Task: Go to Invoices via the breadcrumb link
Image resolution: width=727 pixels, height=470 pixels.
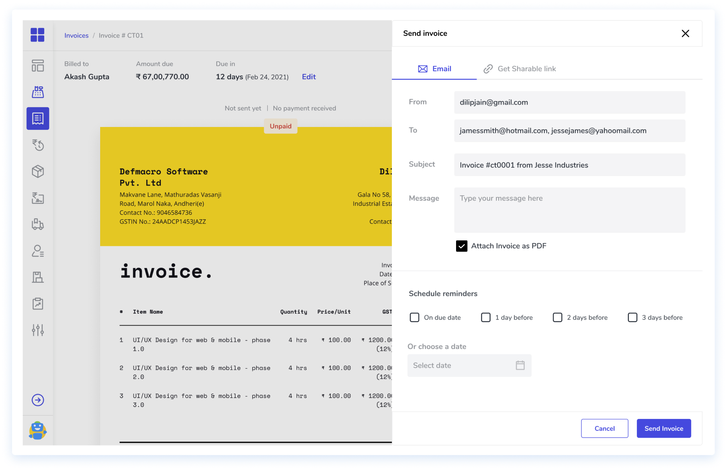Action: click(77, 36)
